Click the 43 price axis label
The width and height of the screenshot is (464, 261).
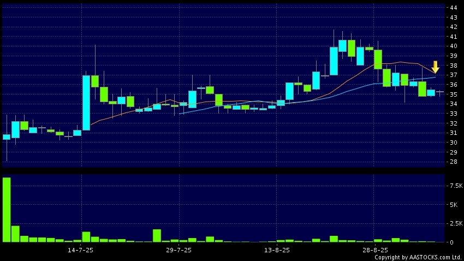tap(453, 17)
